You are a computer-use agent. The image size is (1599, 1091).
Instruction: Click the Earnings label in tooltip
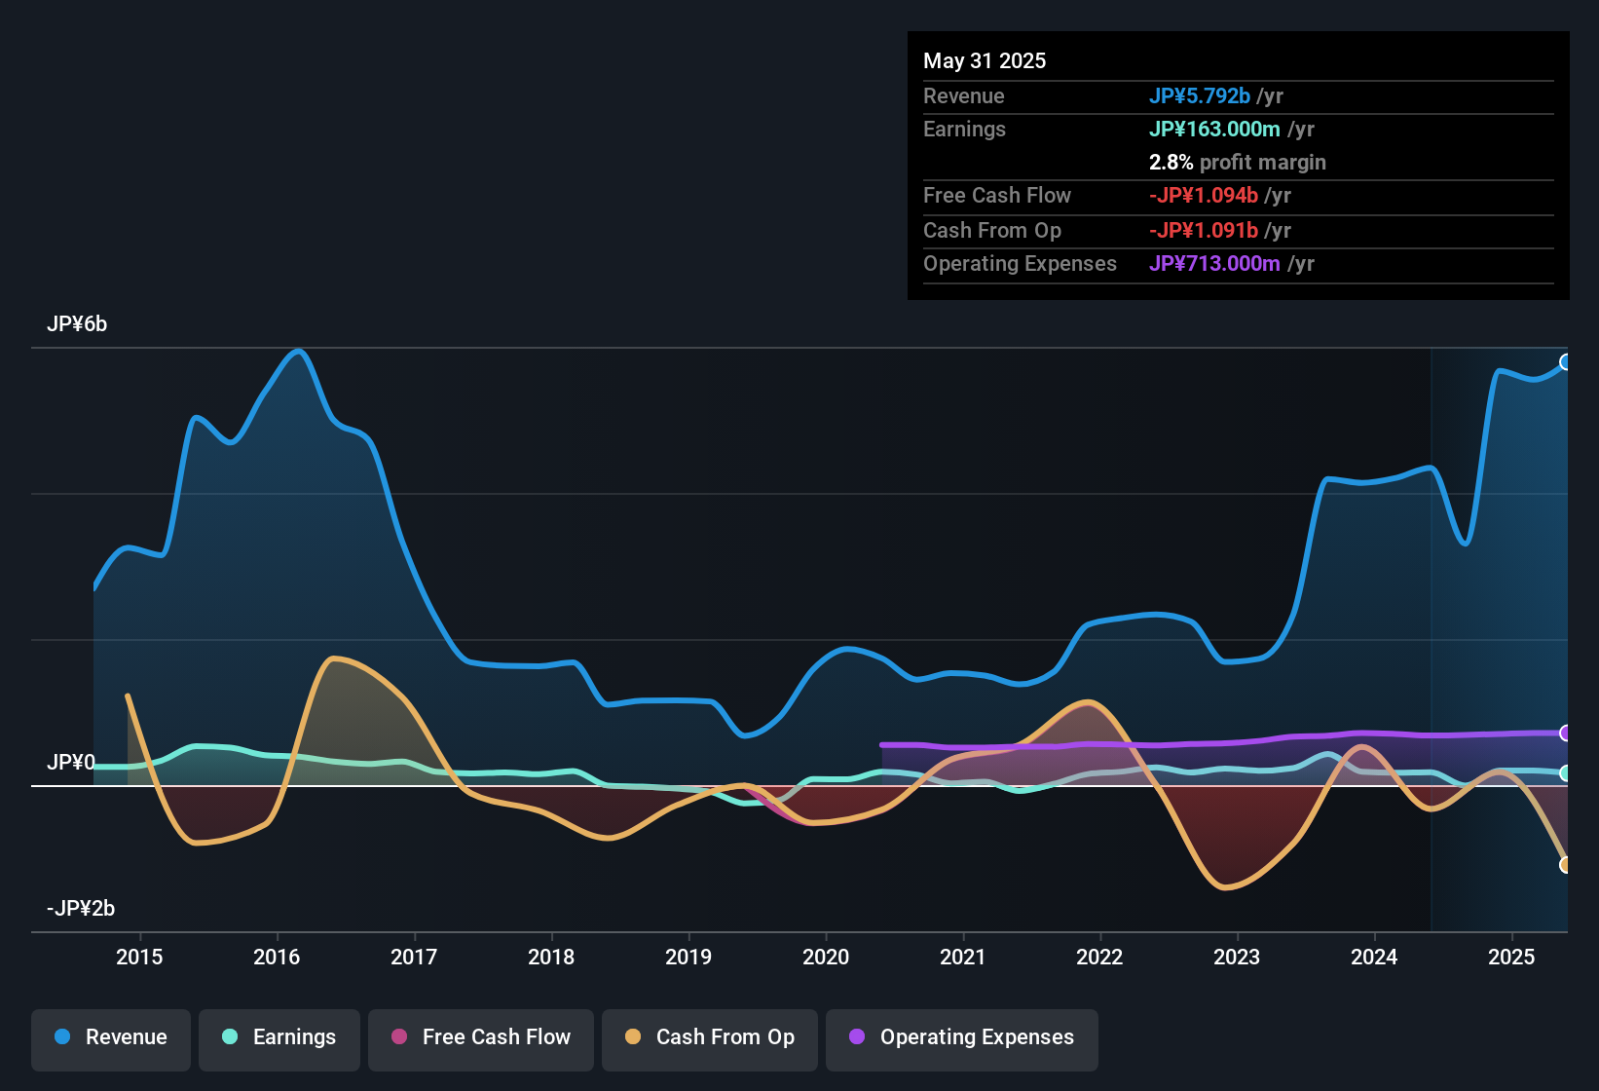click(x=964, y=130)
